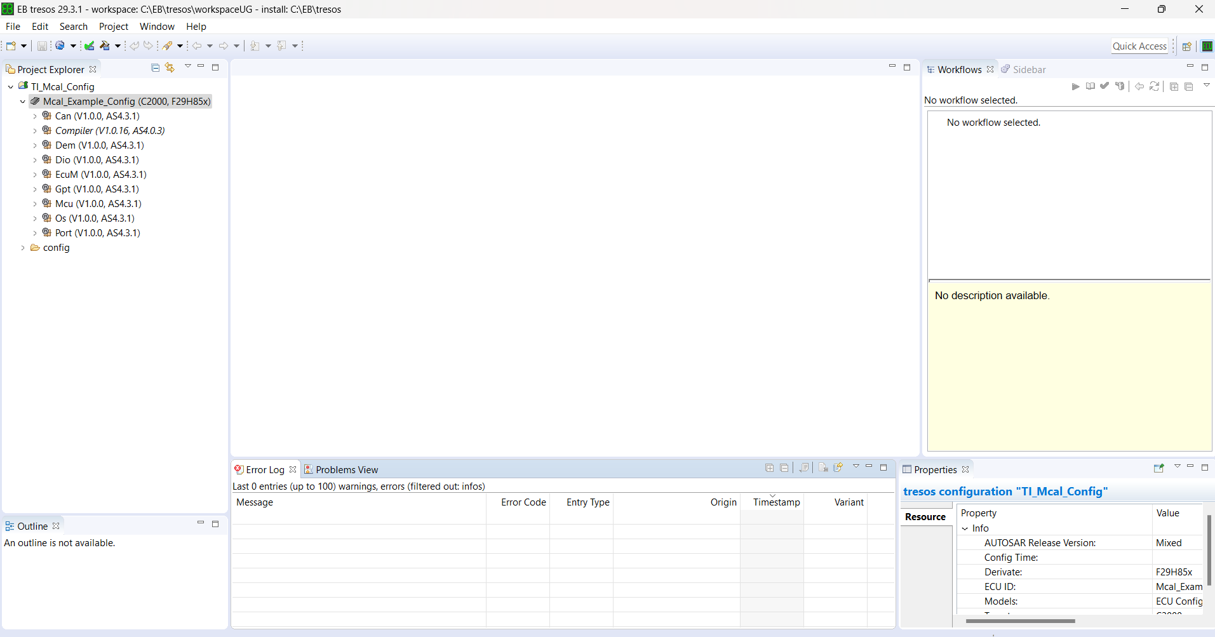Click the Timestamp column header
Screen dimensions: 1215x637
(x=776, y=502)
